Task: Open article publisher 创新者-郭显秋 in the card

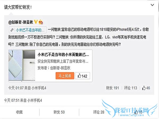Action: (60, 68)
